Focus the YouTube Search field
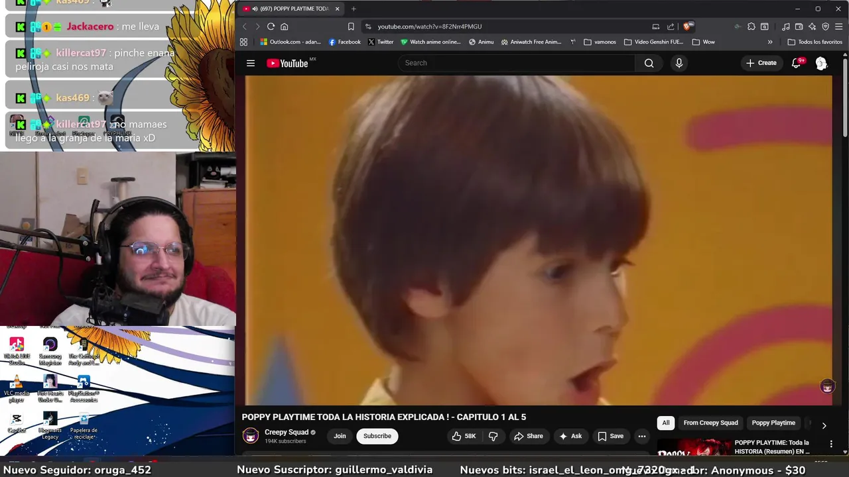 coord(517,63)
